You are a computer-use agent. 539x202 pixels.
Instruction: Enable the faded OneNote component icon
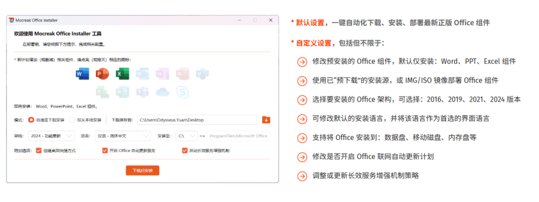pos(162,74)
